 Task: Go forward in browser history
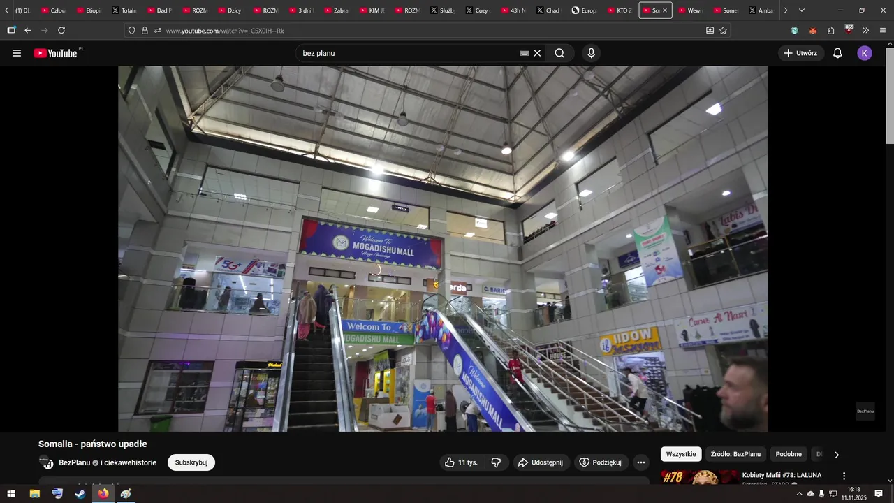(45, 31)
